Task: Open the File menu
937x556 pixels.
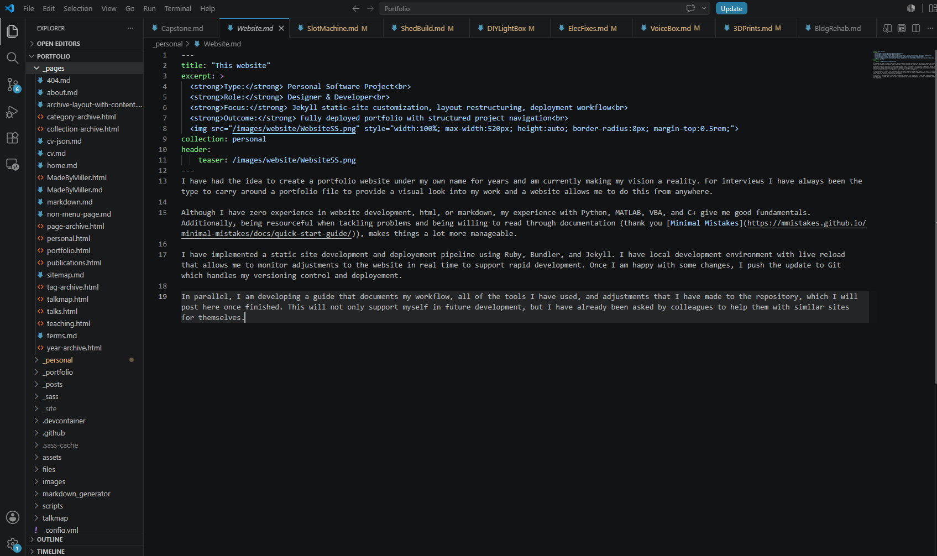Action: pyautogui.click(x=29, y=8)
